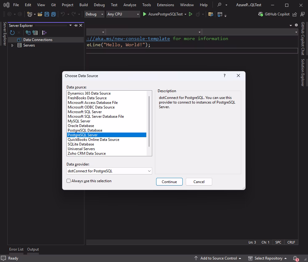The height and width of the screenshot is (262, 308).
Task: Select the Save All toolbar icon
Action: pos(53,14)
